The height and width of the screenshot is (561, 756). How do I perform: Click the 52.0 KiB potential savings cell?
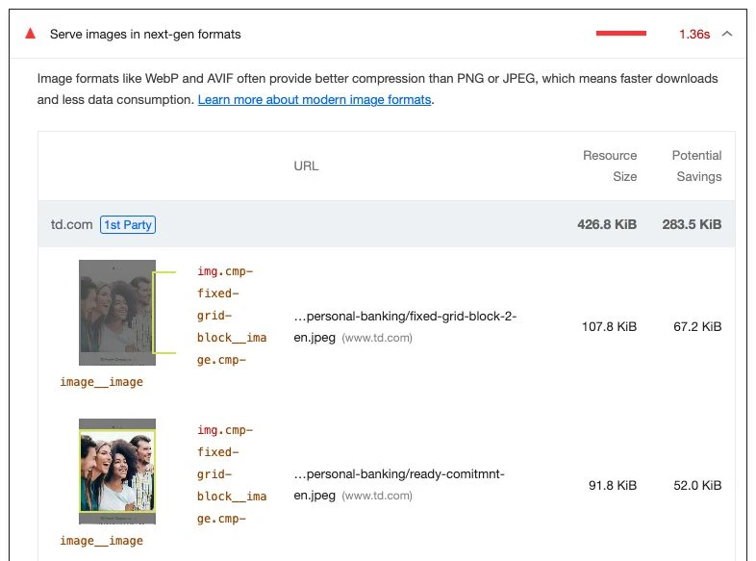point(697,485)
